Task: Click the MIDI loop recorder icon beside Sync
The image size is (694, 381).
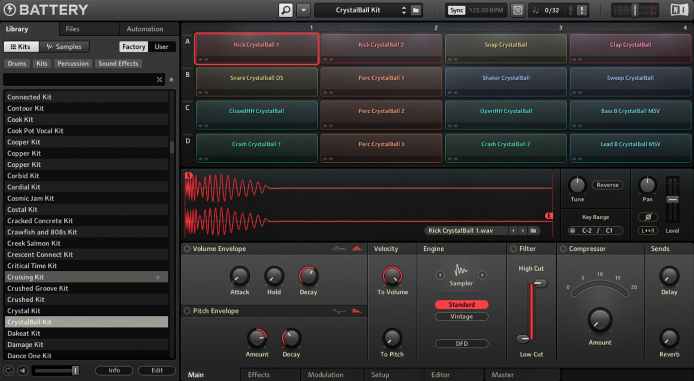Action: [x=518, y=10]
